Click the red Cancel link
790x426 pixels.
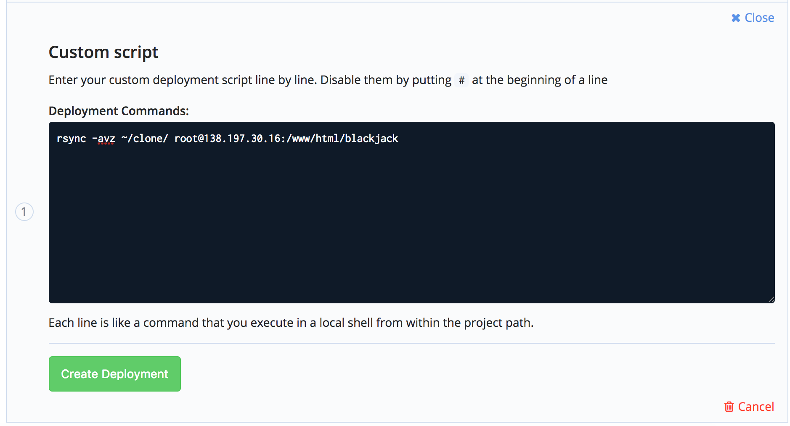pyautogui.click(x=749, y=407)
